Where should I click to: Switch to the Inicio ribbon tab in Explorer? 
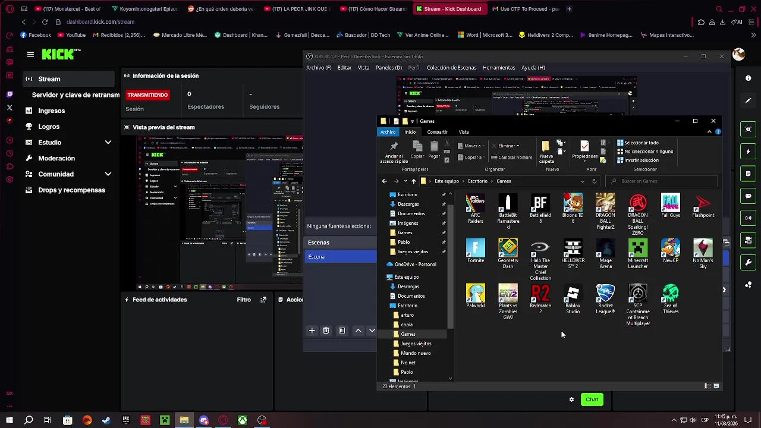point(410,132)
